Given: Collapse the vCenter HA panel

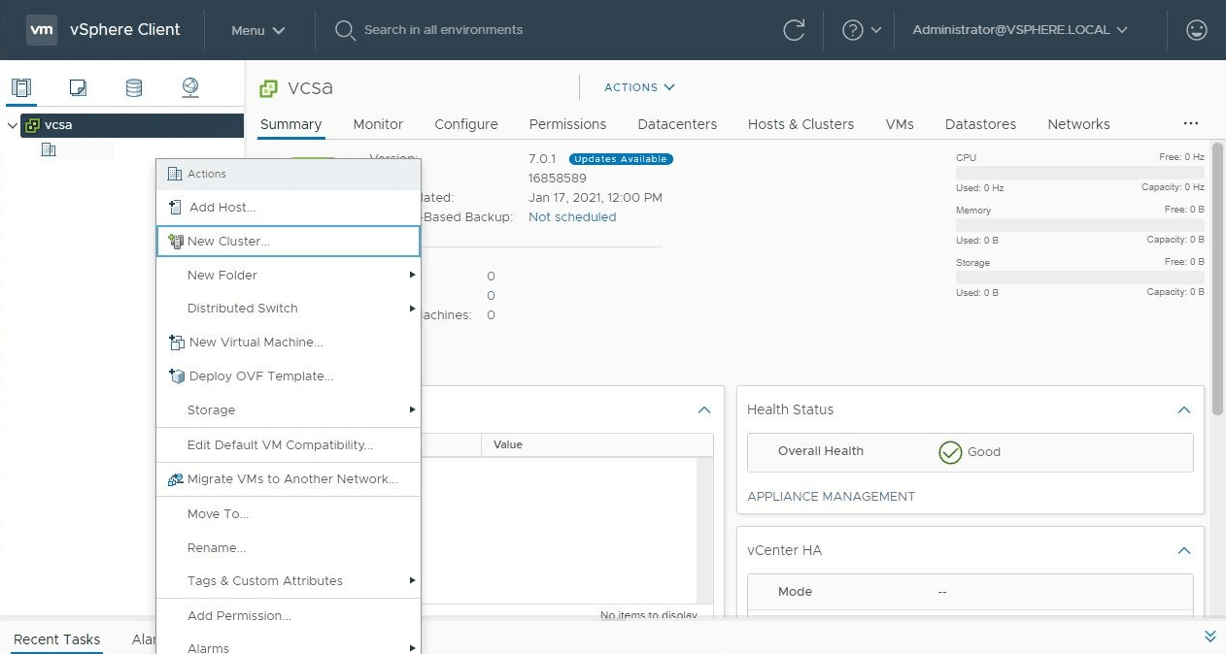Looking at the screenshot, I should tap(1183, 550).
